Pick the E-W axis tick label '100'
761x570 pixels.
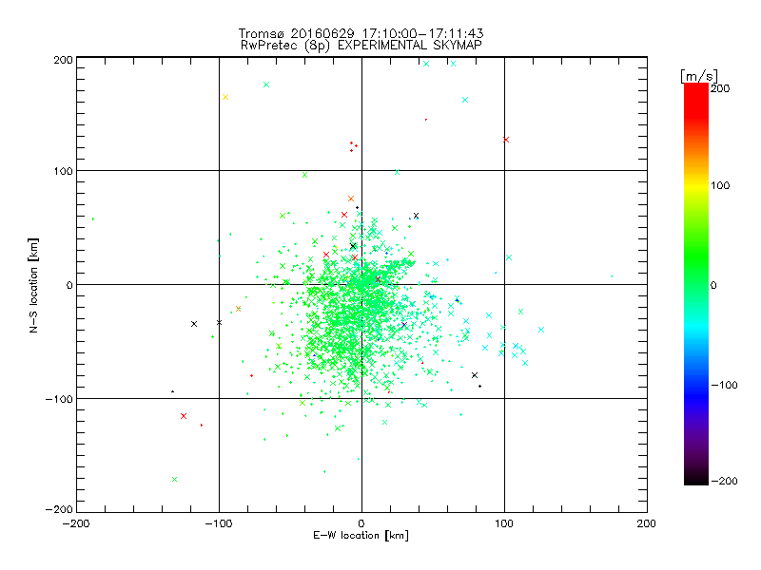coord(504,523)
